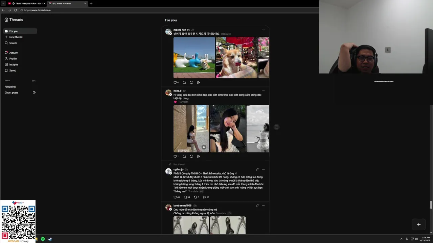Reload the Threads page
The height and width of the screenshot is (243, 433).
pyautogui.click(x=15, y=10)
